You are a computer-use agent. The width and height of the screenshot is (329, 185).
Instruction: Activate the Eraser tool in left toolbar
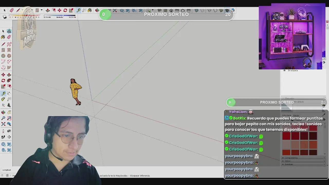click(9, 37)
